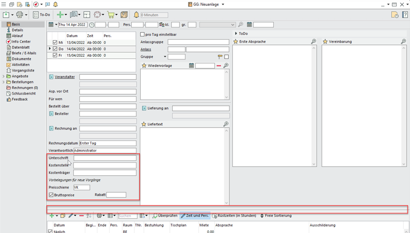This screenshot has height=233, width=410.
Task: Click magnifier icon beside Vereinbarung
Action: tap(403, 41)
